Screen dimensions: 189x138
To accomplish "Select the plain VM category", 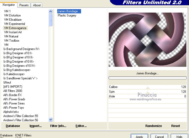I will pyautogui.click(x=6, y=45).
